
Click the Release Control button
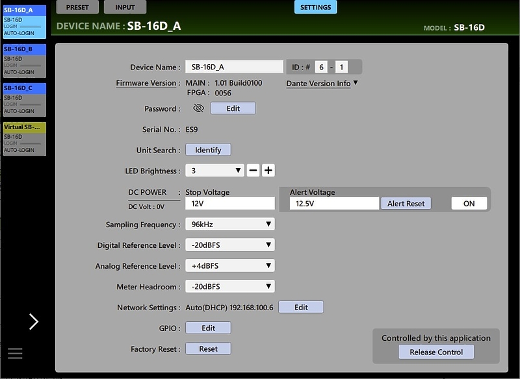click(436, 352)
